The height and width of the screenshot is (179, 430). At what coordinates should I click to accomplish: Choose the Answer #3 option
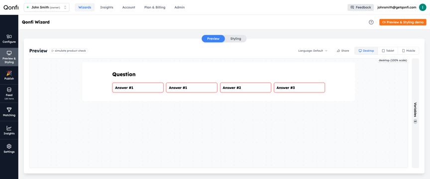[x=299, y=88]
